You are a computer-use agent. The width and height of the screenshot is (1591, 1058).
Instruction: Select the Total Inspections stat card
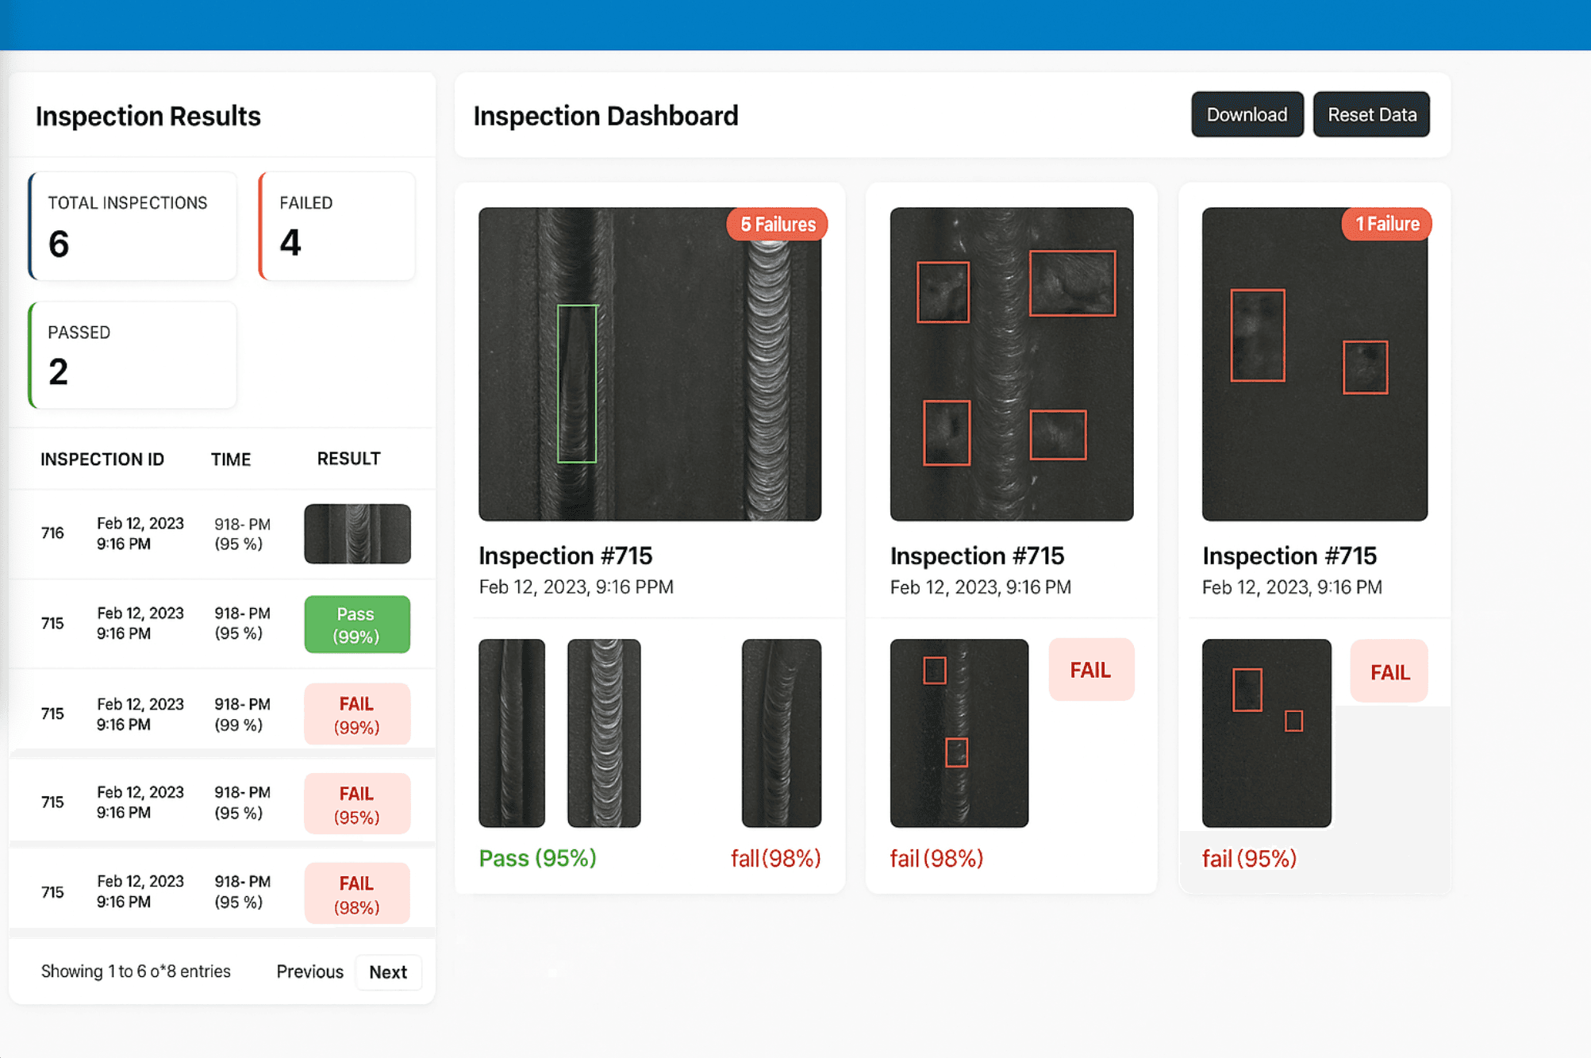point(132,225)
